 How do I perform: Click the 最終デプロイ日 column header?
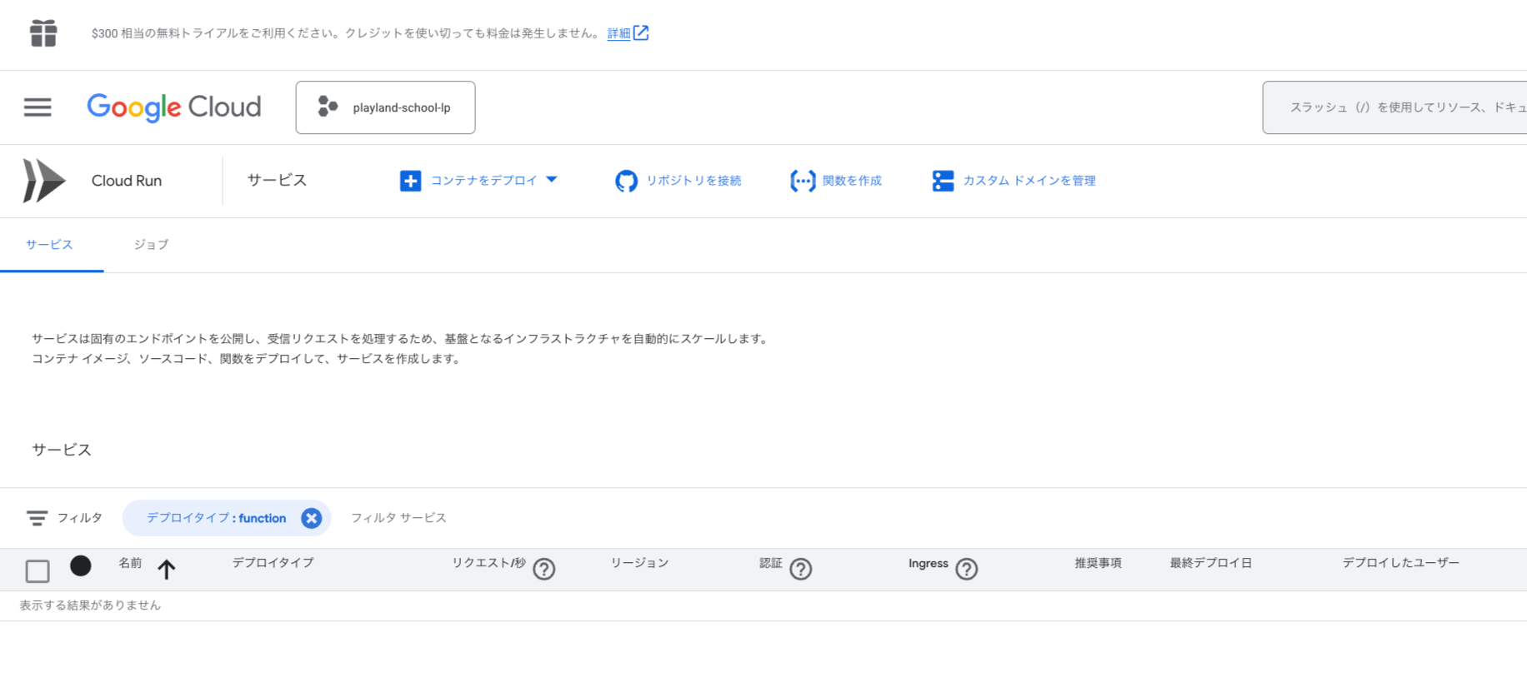[1210, 563]
